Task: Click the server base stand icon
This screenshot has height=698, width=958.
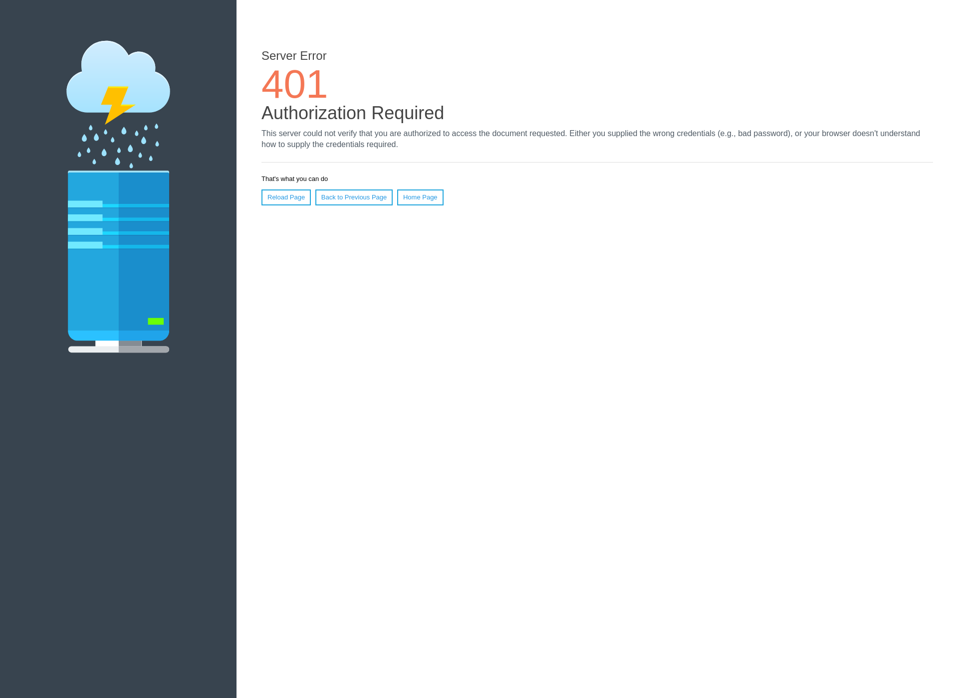Action: coord(118,347)
